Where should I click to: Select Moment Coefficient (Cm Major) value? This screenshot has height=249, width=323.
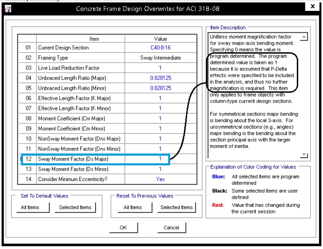(160, 118)
